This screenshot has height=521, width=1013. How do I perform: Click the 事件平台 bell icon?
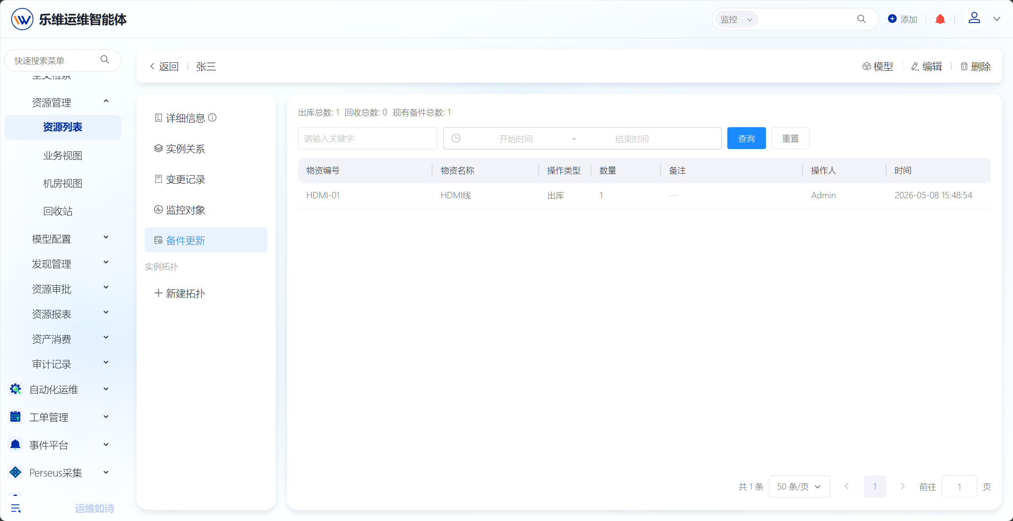coord(16,445)
